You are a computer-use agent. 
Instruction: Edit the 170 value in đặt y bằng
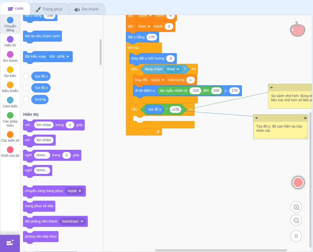(x=152, y=37)
